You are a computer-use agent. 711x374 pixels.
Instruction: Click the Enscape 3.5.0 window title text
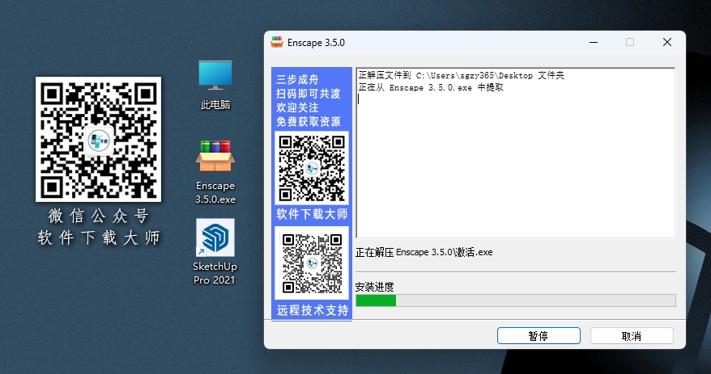point(316,43)
